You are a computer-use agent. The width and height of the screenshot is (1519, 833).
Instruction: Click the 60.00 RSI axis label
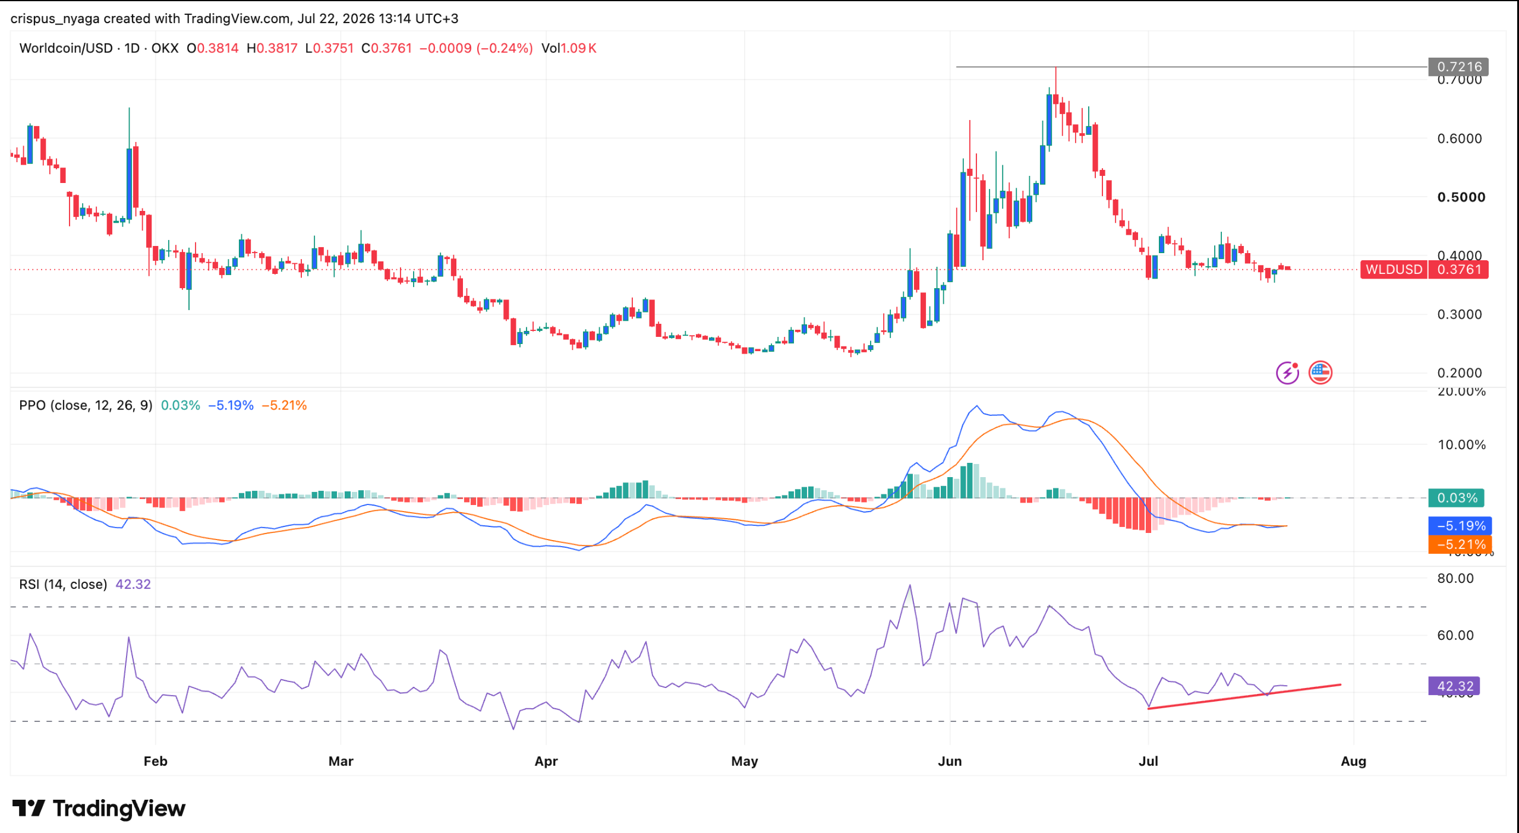coord(1455,635)
